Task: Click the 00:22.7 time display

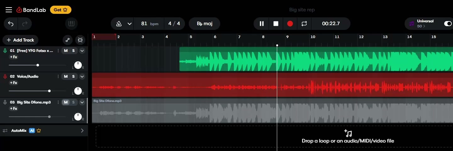Action: pyautogui.click(x=331, y=24)
